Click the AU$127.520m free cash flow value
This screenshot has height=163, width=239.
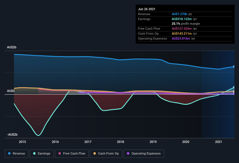click(182, 29)
